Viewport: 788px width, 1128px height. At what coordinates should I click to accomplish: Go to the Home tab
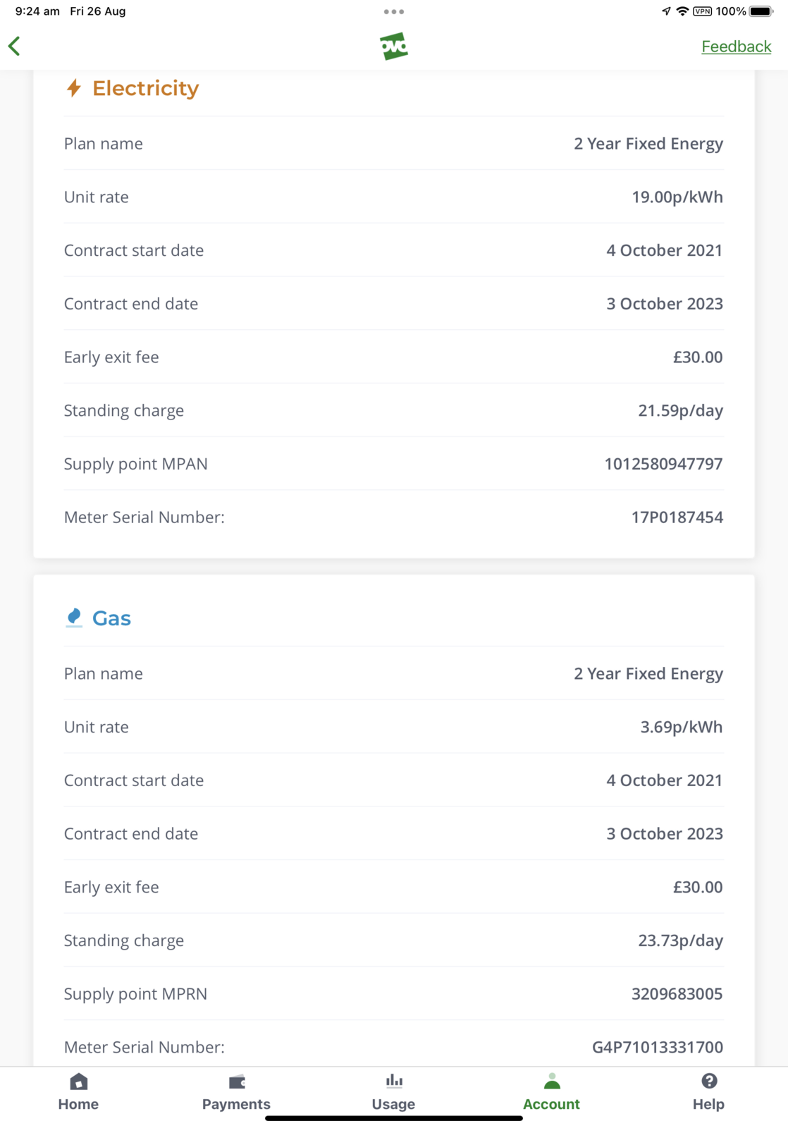coord(78,1092)
